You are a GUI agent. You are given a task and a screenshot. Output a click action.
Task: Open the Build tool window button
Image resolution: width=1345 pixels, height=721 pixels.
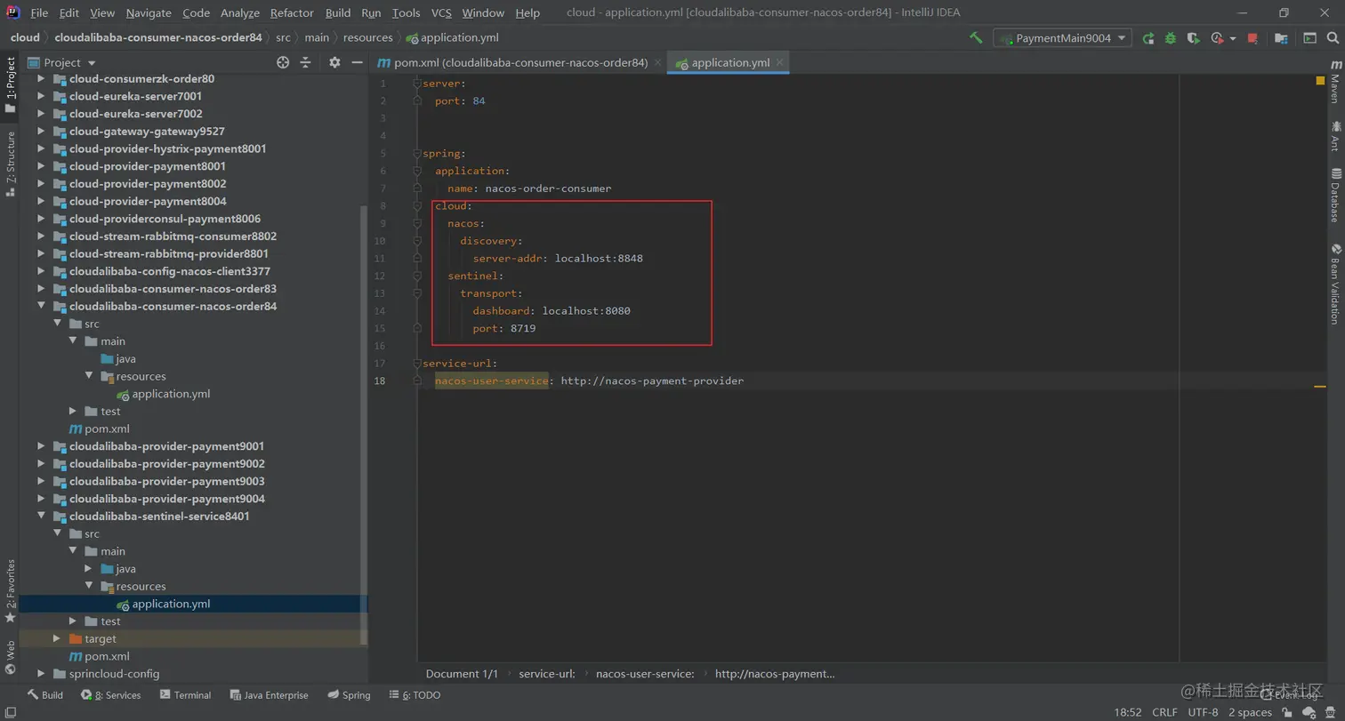[x=44, y=695]
